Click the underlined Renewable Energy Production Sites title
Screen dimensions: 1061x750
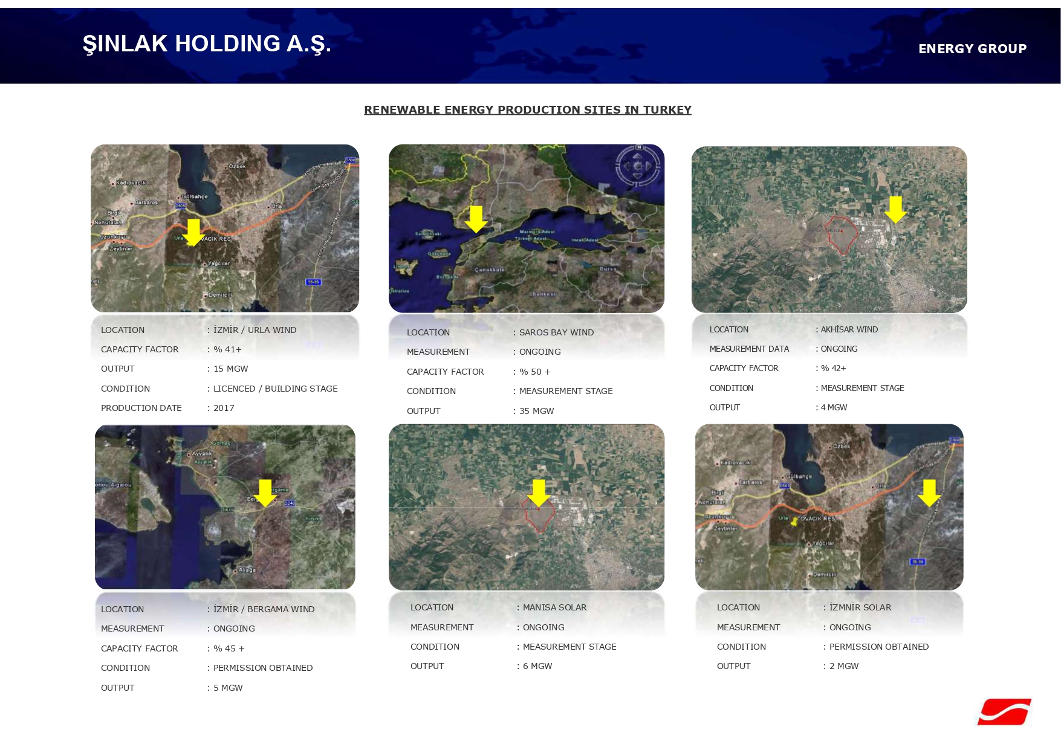(527, 110)
